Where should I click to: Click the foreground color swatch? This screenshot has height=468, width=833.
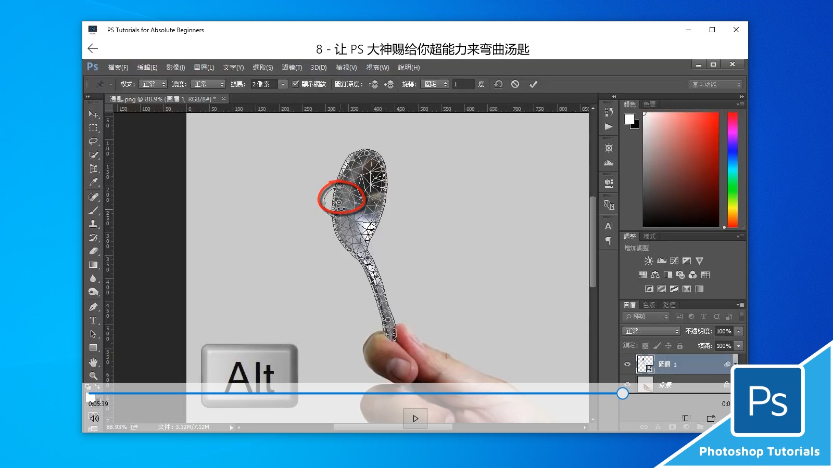(629, 119)
